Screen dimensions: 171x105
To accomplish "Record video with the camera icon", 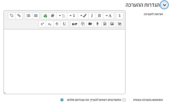I will pyautogui.click(x=90, y=24).
